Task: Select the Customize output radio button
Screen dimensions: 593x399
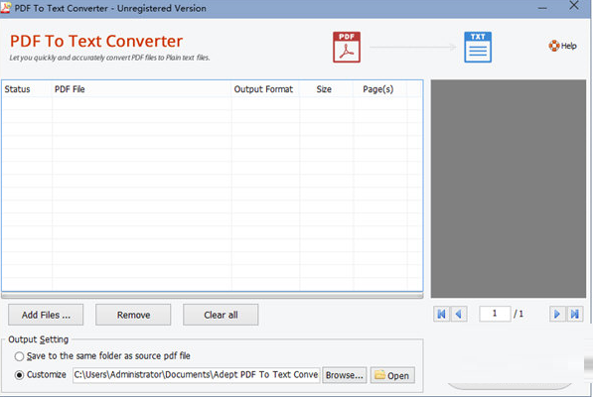Action: [x=19, y=375]
